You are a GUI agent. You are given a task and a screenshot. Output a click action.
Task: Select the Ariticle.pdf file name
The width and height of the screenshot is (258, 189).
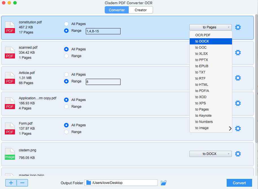(27, 73)
